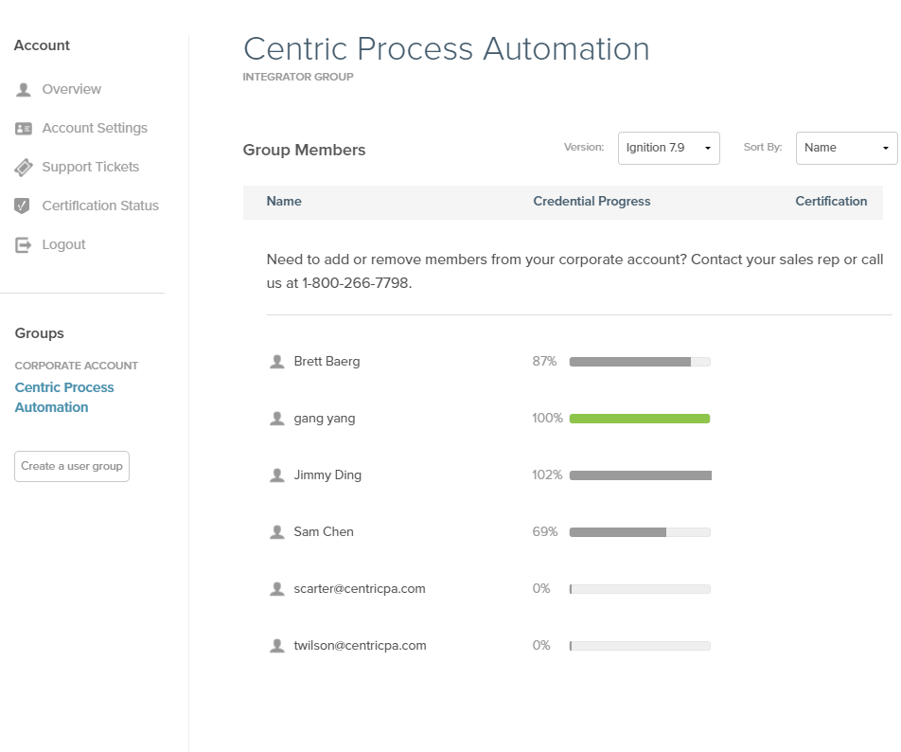Select the member name Sam Chen
This screenshot has width=901, height=752.
click(x=324, y=532)
